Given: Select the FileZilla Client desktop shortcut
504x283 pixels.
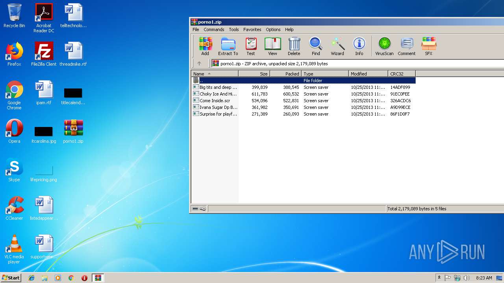Looking at the screenshot, I should click(x=44, y=54).
